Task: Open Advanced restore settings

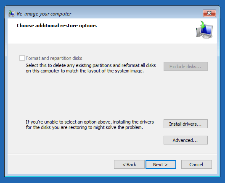Action: coord(185,140)
